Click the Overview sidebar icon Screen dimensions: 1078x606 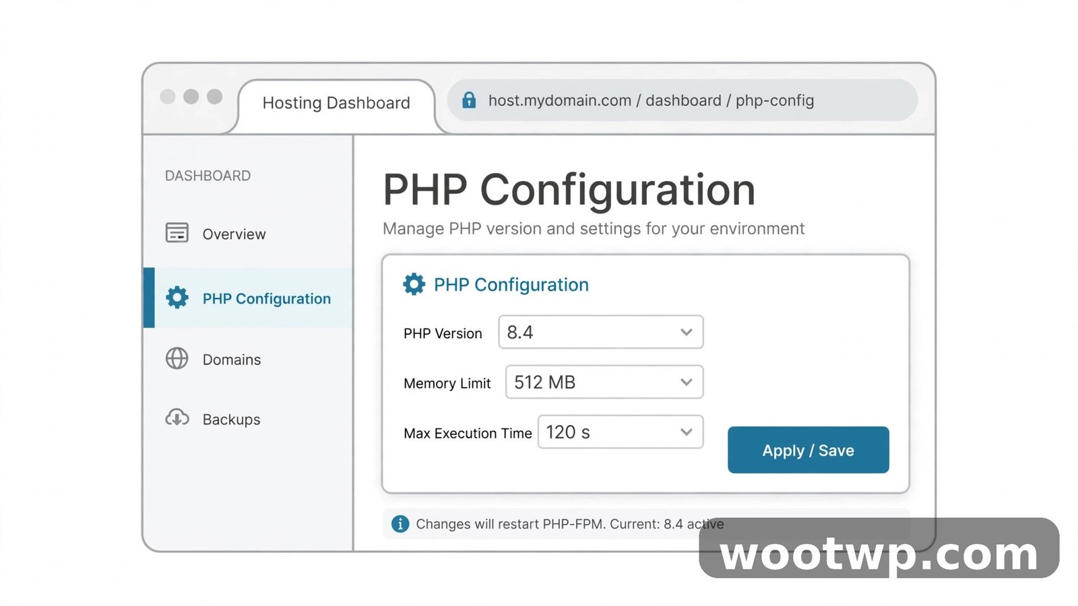177,233
